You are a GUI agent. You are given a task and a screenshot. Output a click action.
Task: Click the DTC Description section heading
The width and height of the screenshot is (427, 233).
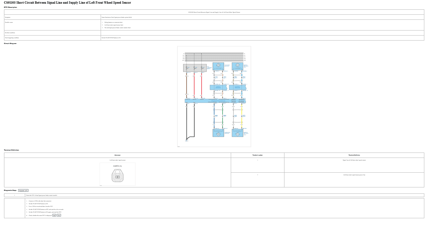10,7
